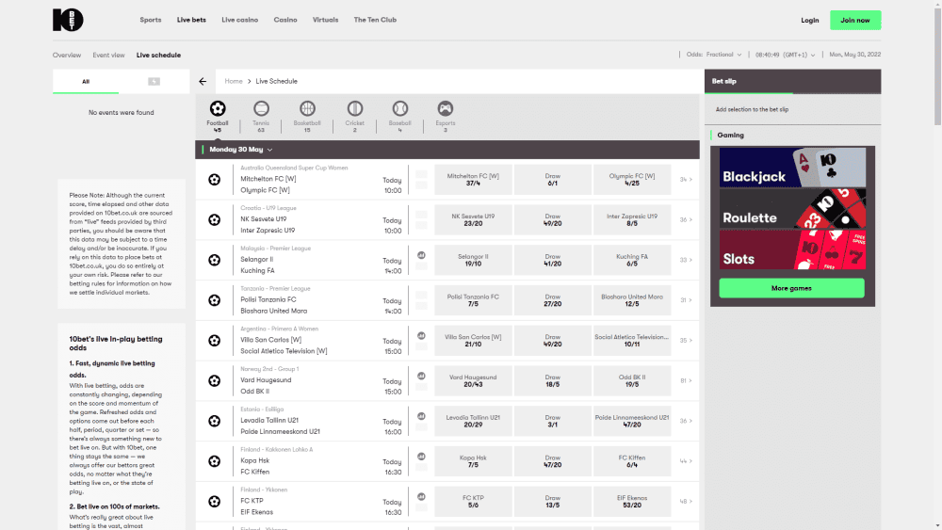The width and height of the screenshot is (942, 530).
Task: Switch to the Overview tab
Action: (x=67, y=56)
